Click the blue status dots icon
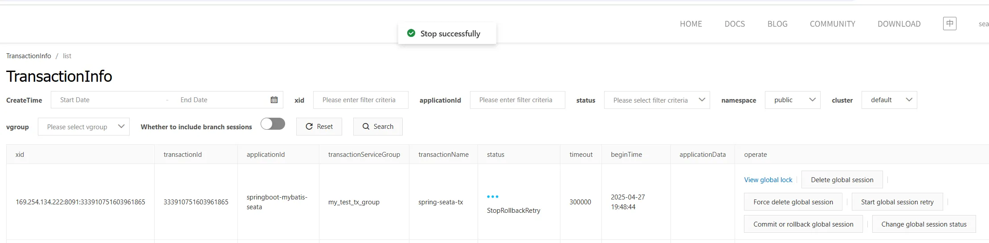This screenshot has height=243, width=989. [492, 196]
